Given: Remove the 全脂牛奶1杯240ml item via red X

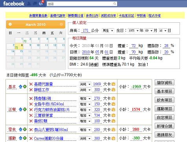Looking at the screenshot, I should tap(31, 104).
